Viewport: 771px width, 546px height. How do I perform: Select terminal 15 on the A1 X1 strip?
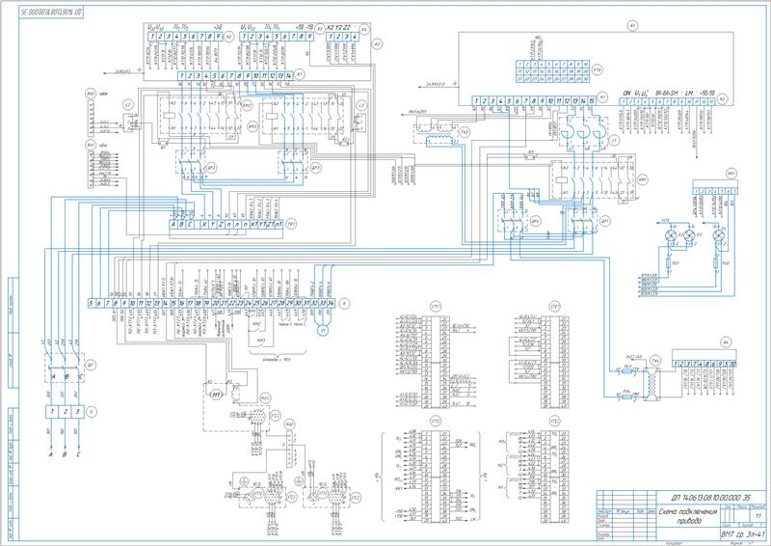point(592,101)
